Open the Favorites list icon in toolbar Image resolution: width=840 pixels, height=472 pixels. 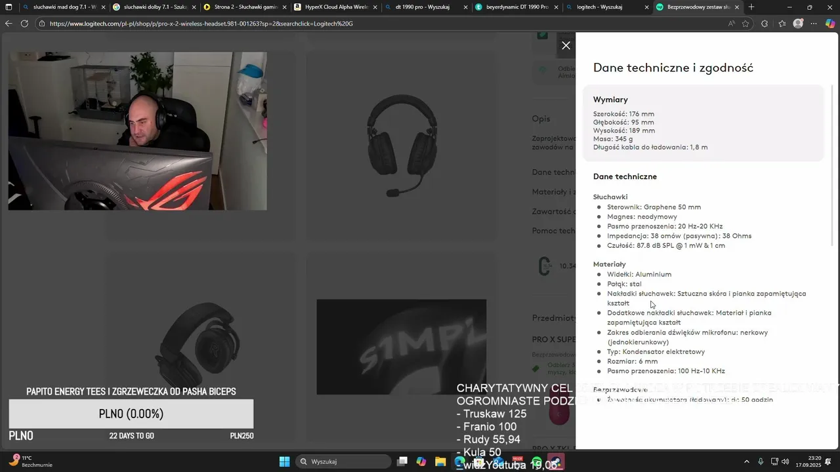pos(782,24)
